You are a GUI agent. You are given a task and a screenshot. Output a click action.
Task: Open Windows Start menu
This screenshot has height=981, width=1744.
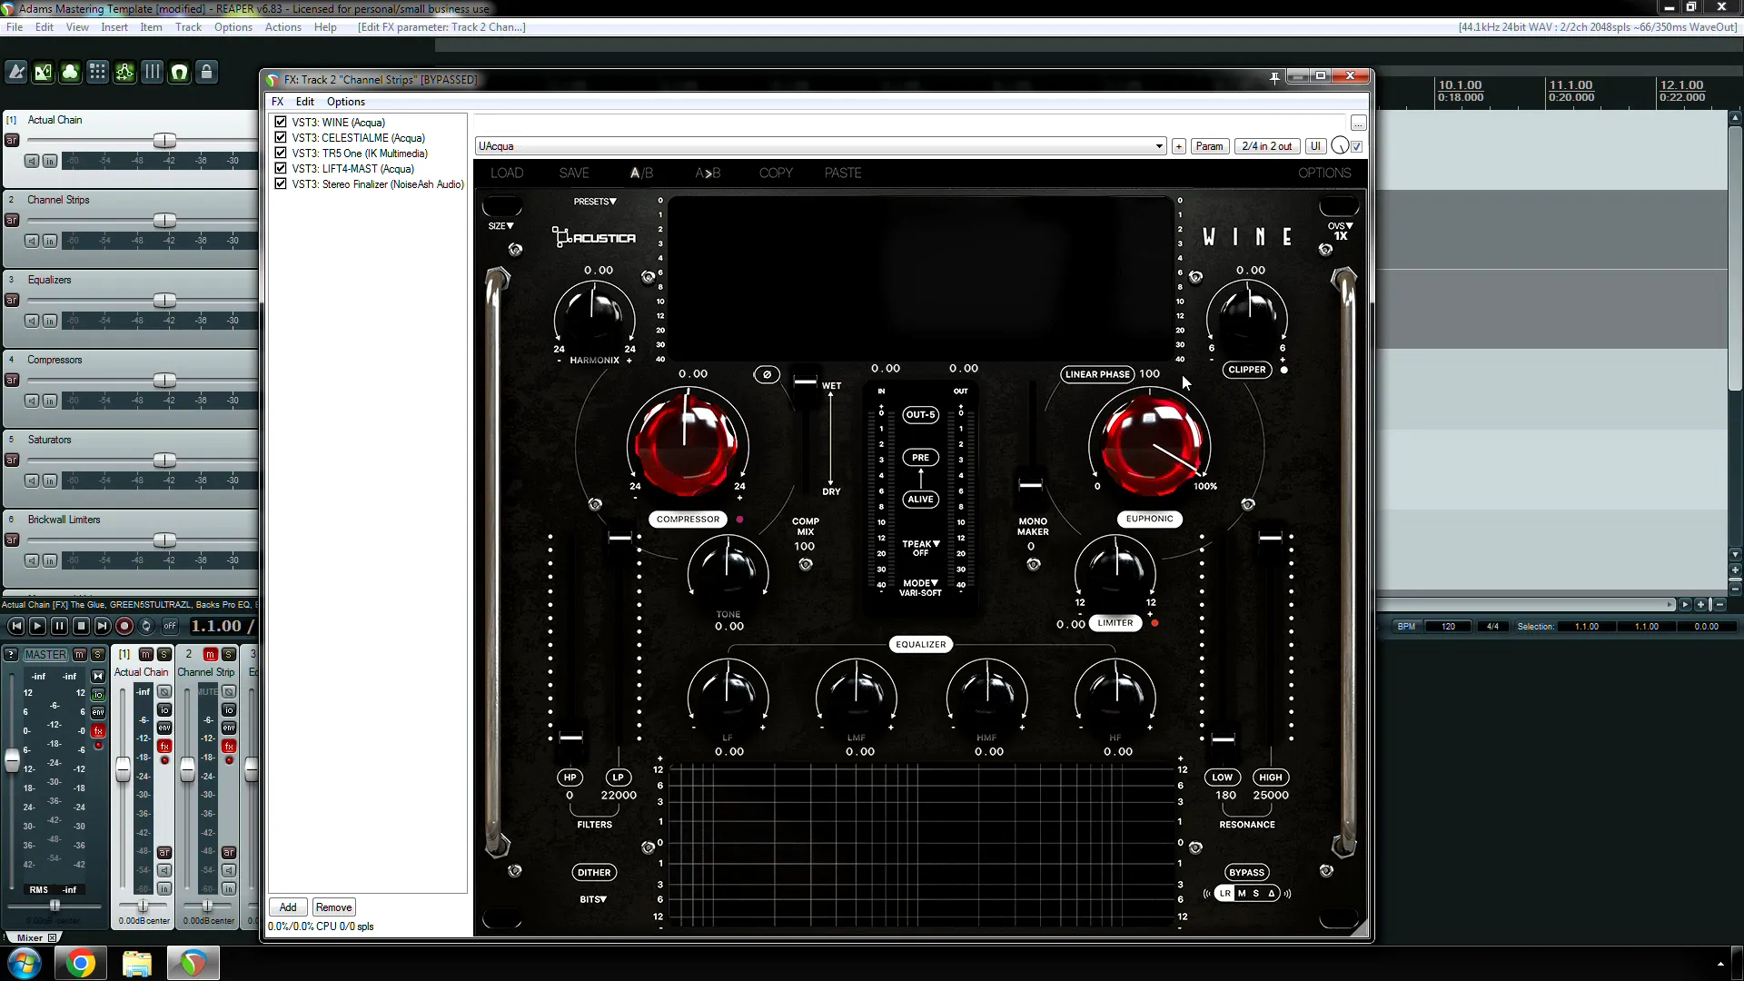(x=25, y=963)
